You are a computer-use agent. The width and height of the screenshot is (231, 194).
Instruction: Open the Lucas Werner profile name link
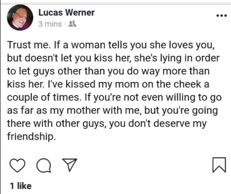66,13
